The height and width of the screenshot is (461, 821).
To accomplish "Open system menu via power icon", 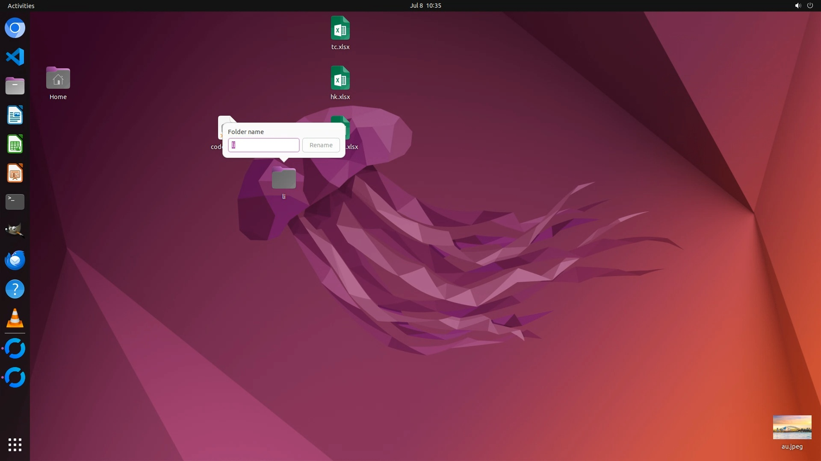I will coord(810,6).
